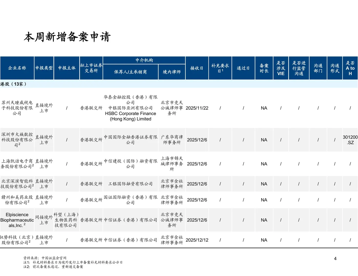Select the date 2025/11/22
The width and height of the screenshot is (358, 276).
tap(197, 108)
